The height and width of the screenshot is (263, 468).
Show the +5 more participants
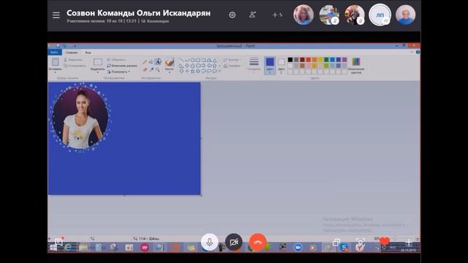277,15
